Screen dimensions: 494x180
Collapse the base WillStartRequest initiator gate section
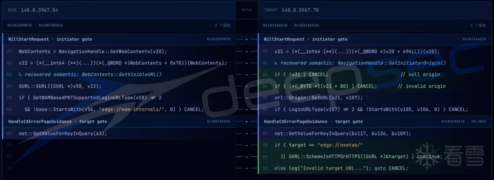click(118, 39)
